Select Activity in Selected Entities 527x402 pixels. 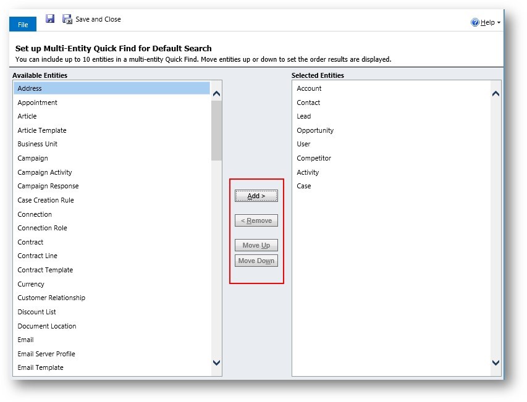[391, 172]
